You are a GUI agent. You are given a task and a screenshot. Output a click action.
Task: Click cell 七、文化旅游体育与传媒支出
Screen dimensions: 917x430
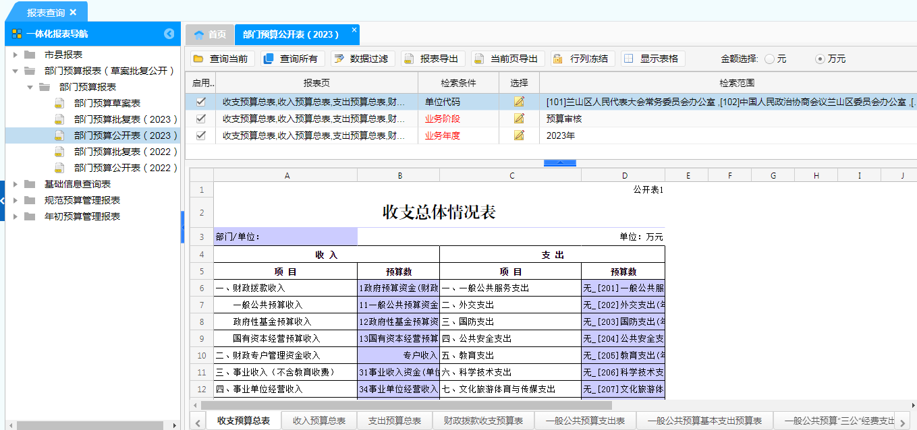point(510,389)
